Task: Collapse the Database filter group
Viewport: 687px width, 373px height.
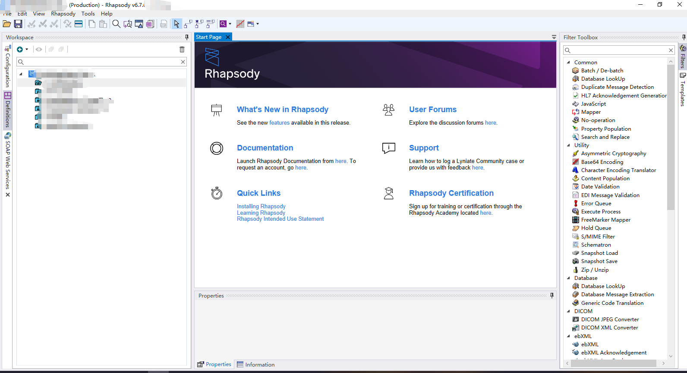Action: point(568,278)
